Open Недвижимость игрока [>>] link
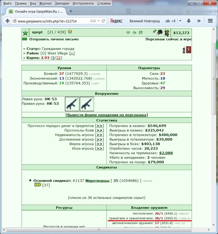 pos(99,135)
